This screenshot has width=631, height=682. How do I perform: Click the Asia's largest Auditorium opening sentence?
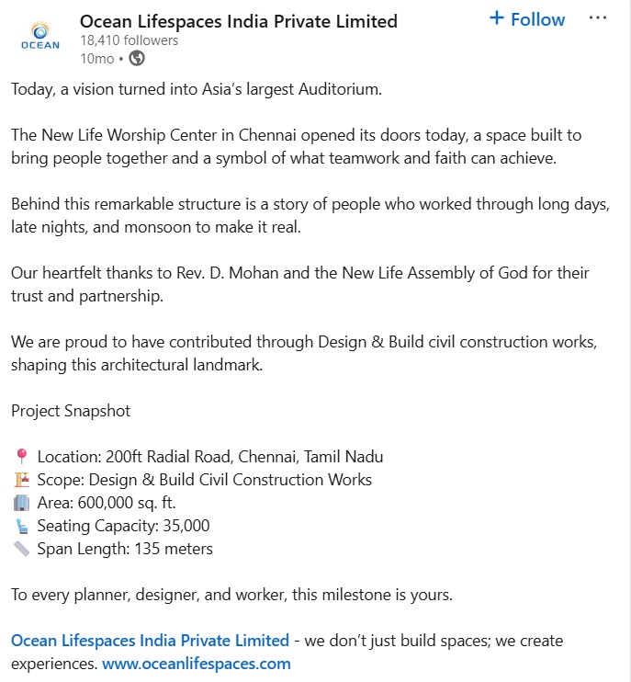[x=197, y=89]
